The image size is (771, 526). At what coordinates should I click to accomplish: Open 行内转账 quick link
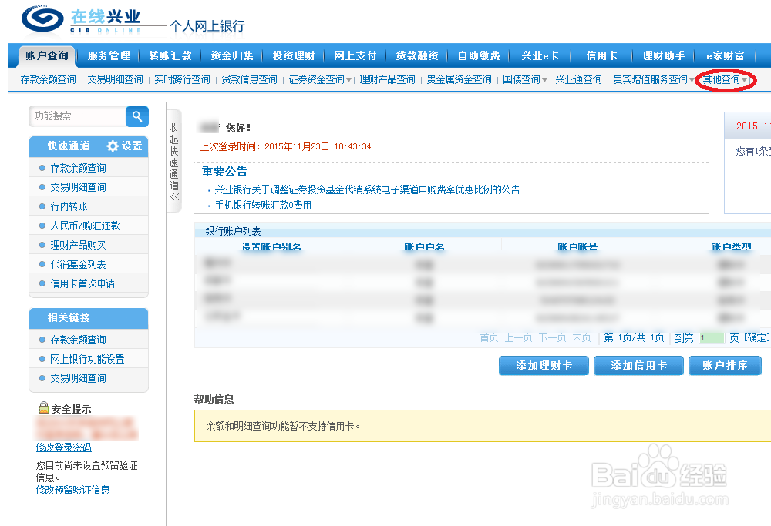point(69,206)
